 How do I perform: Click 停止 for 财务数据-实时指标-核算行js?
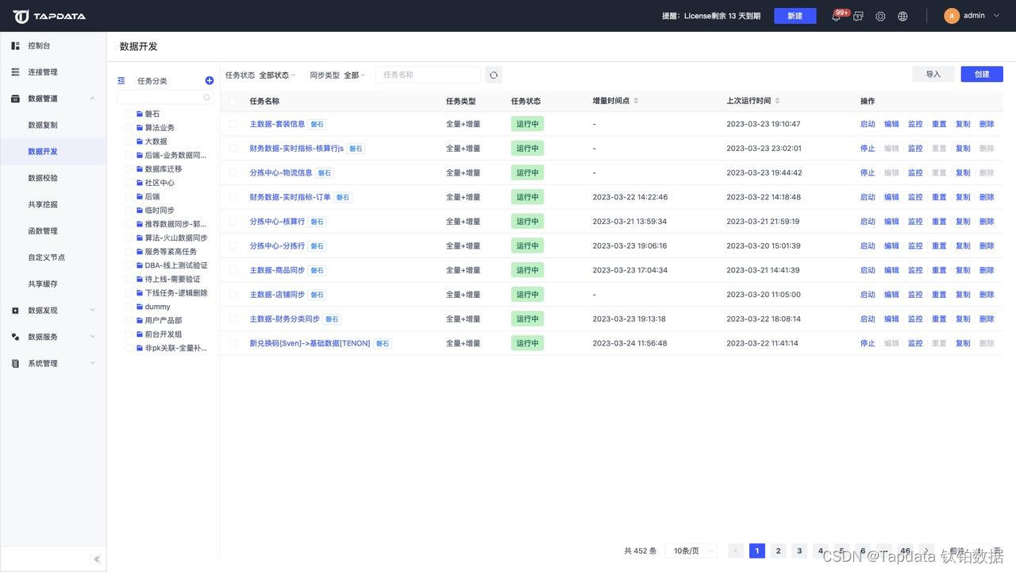pos(868,149)
